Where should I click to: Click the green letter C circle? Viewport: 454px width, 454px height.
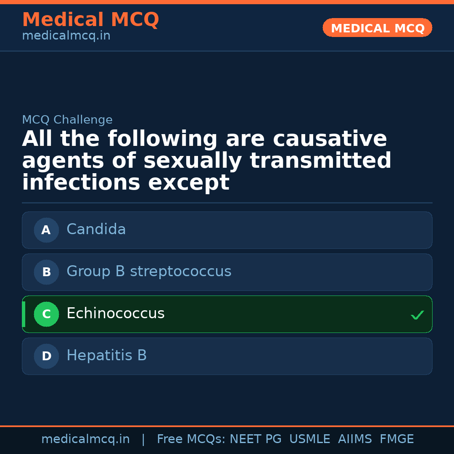point(46,314)
